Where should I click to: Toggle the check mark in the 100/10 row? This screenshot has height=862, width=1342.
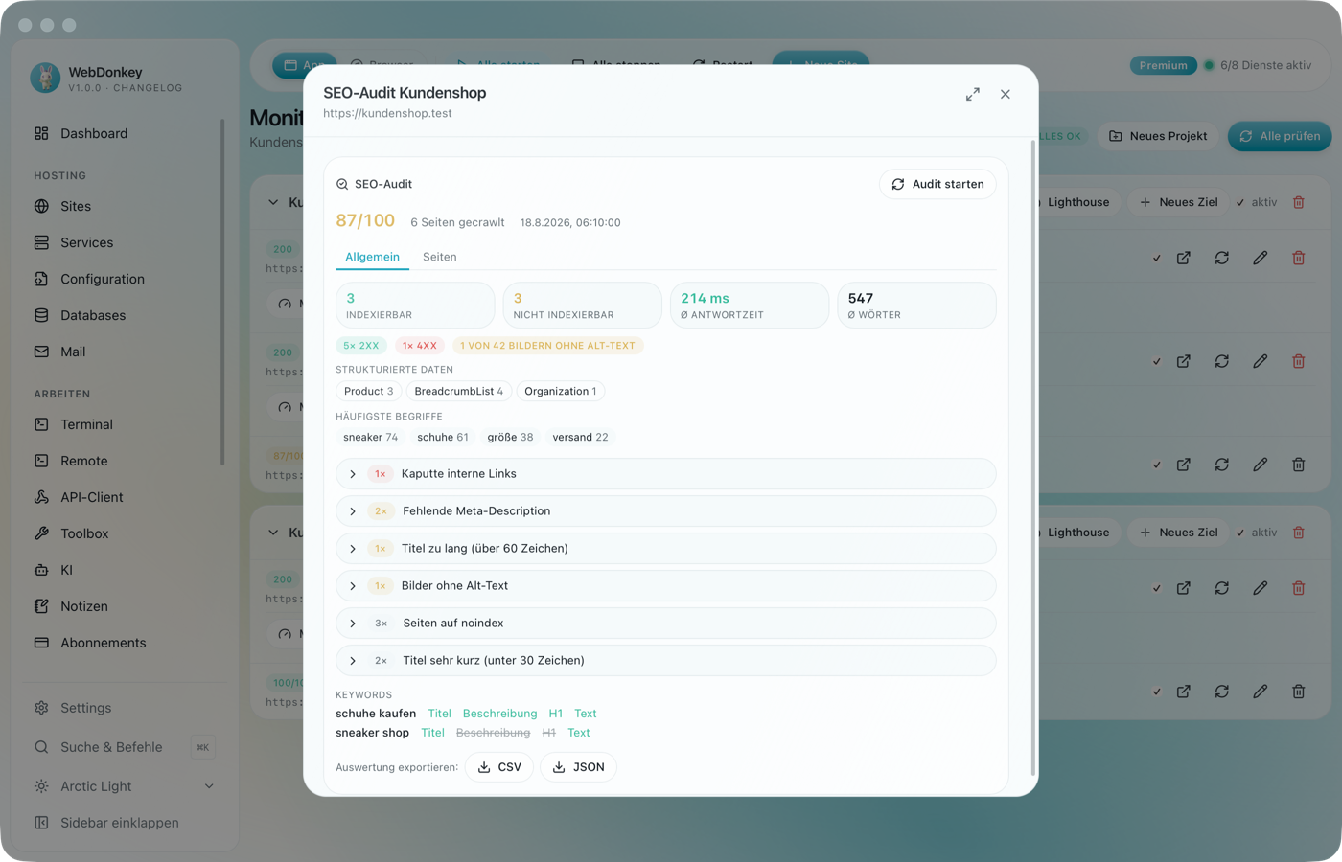1157,692
